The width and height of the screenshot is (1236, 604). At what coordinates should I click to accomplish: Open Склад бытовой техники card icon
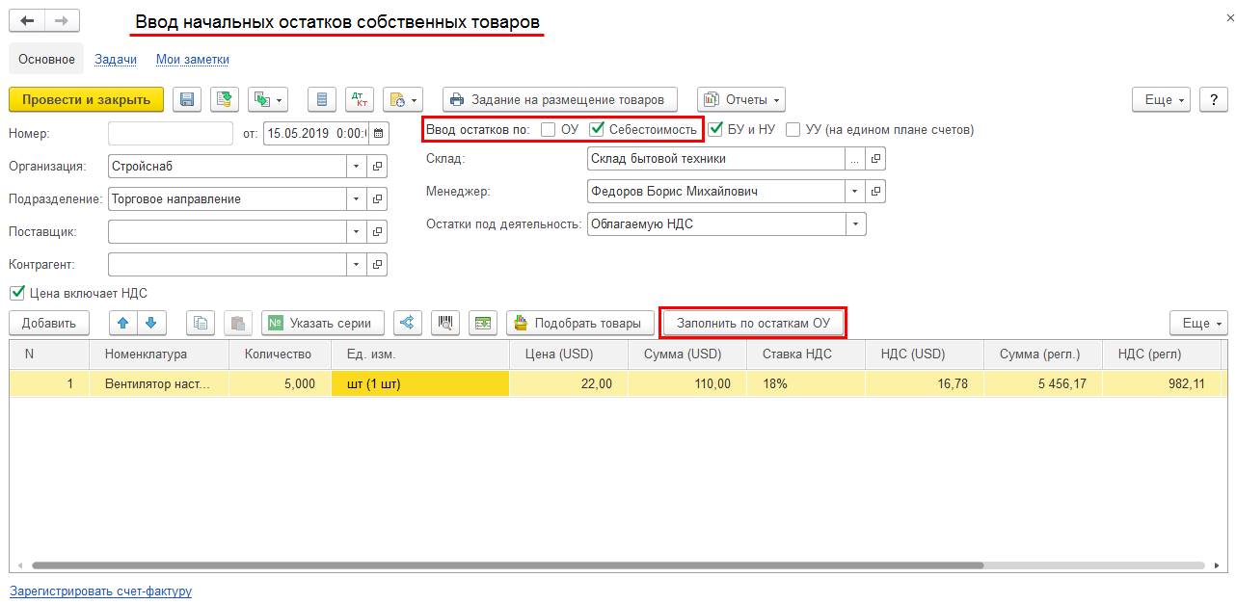click(875, 159)
